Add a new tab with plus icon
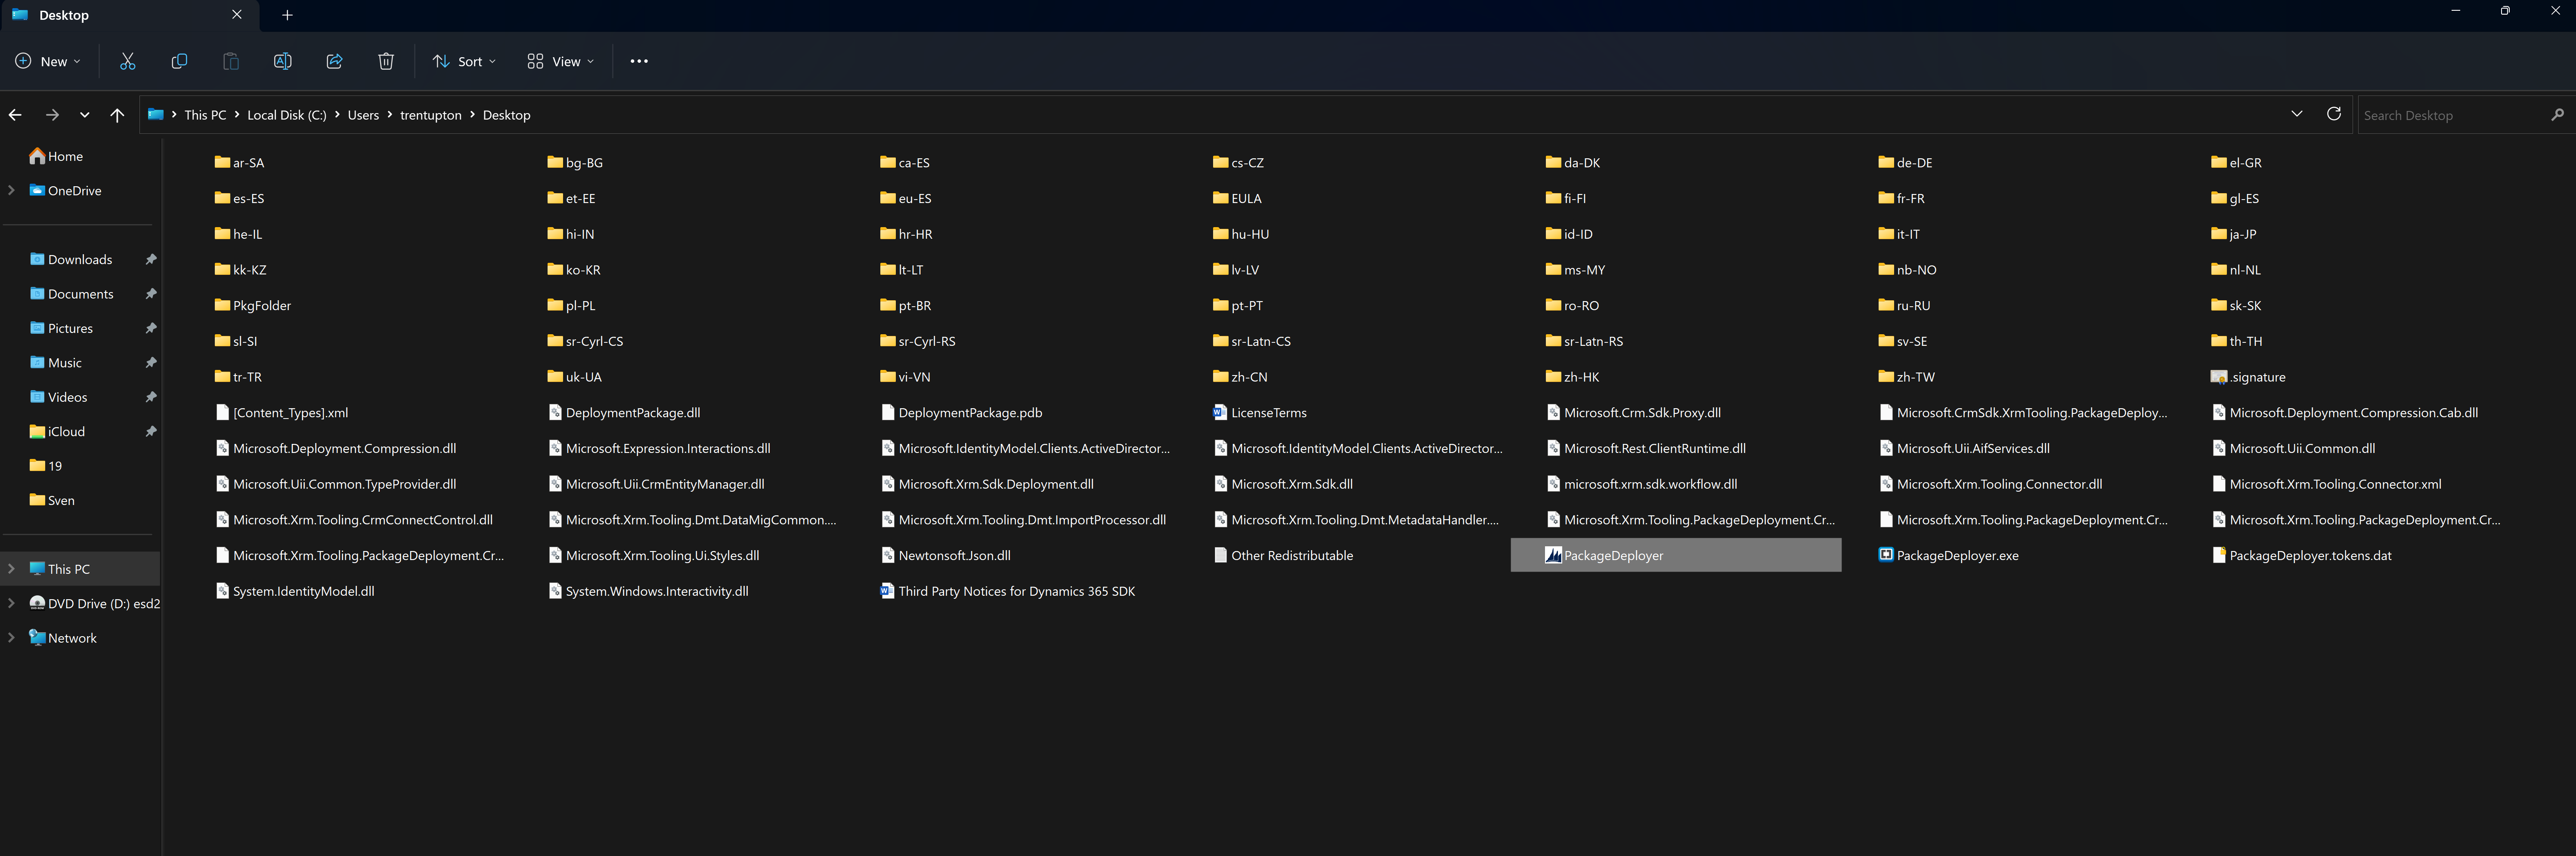 287,15
